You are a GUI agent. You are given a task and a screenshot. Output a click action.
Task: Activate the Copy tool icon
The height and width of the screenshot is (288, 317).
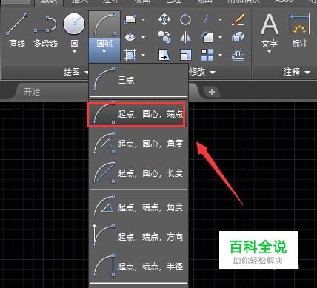164,37
